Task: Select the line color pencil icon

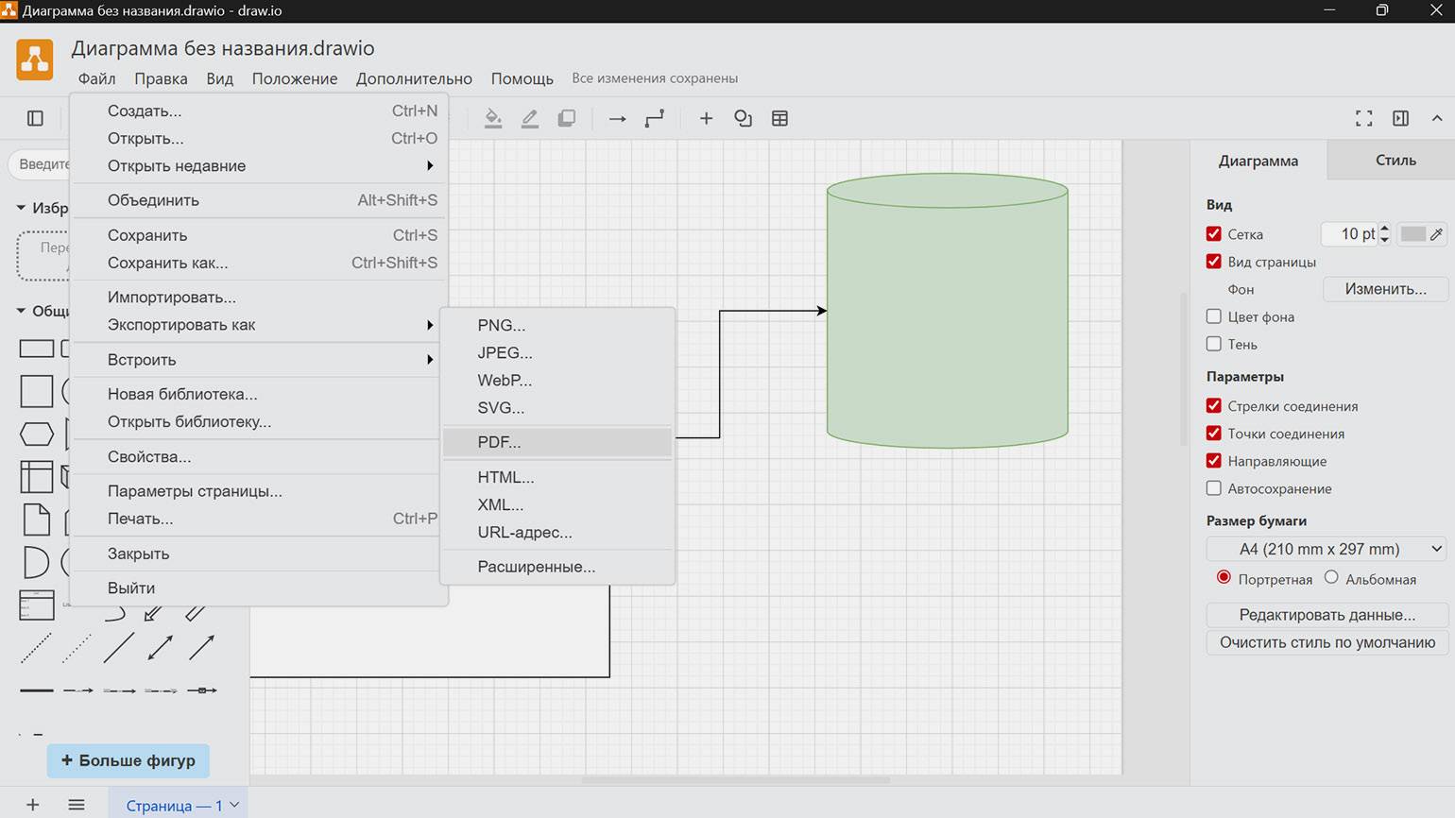Action: [x=530, y=118]
